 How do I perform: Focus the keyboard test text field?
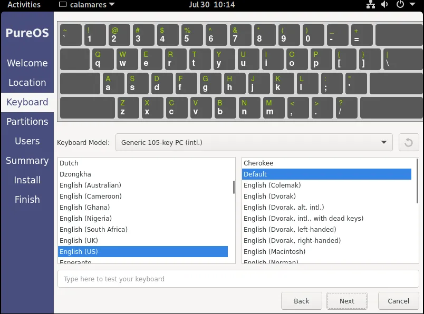point(238,279)
